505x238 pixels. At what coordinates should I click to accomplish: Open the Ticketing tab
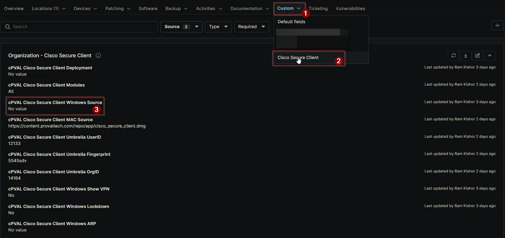318,9
